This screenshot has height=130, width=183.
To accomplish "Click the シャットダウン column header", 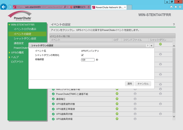I will click(x=158, y=40).
